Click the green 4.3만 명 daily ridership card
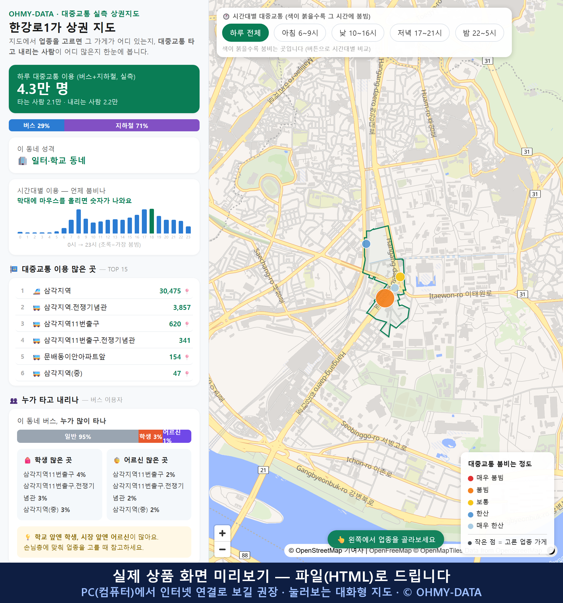The width and height of the screenshot is (563, 603). 104,89
